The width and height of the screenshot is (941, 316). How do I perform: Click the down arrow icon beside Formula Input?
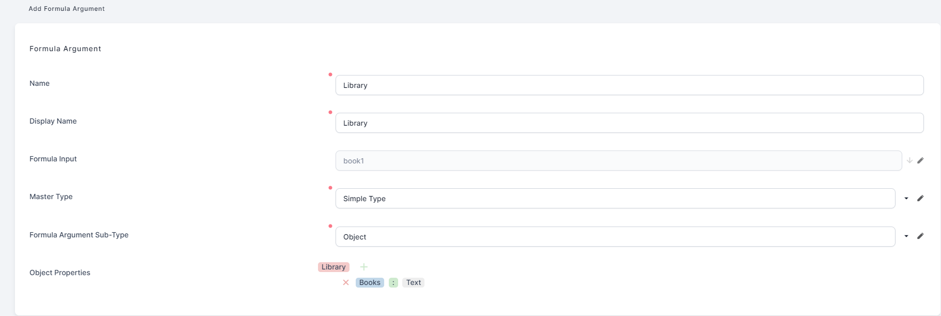(x=909, y=160)
